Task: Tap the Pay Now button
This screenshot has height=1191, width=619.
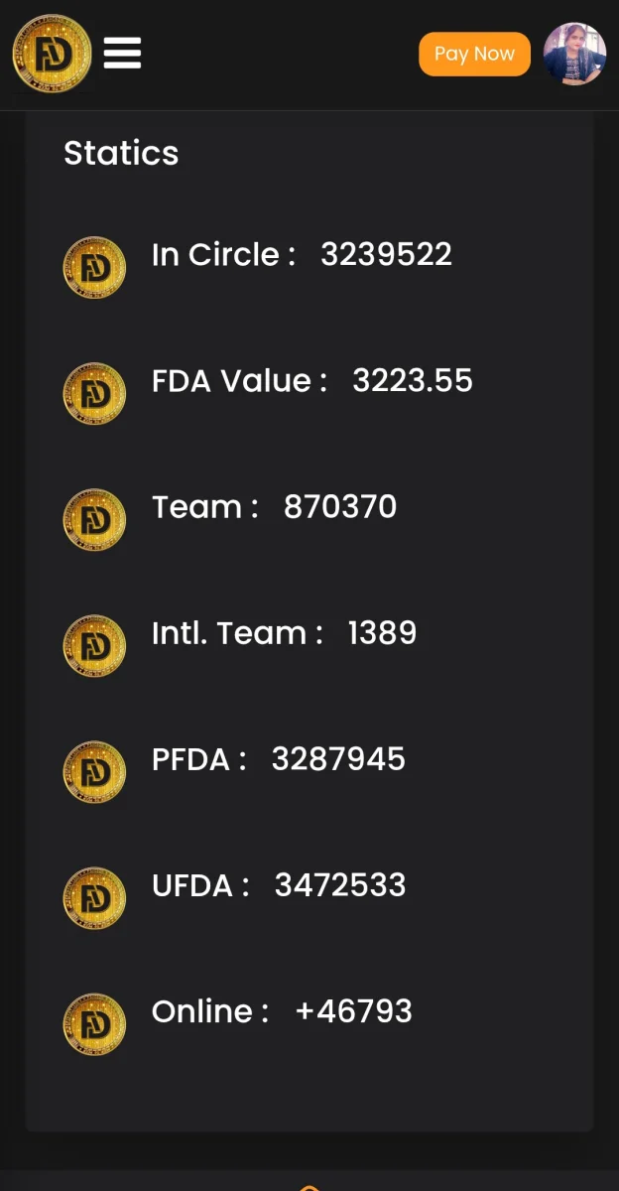Action: (x=474, y=54)
